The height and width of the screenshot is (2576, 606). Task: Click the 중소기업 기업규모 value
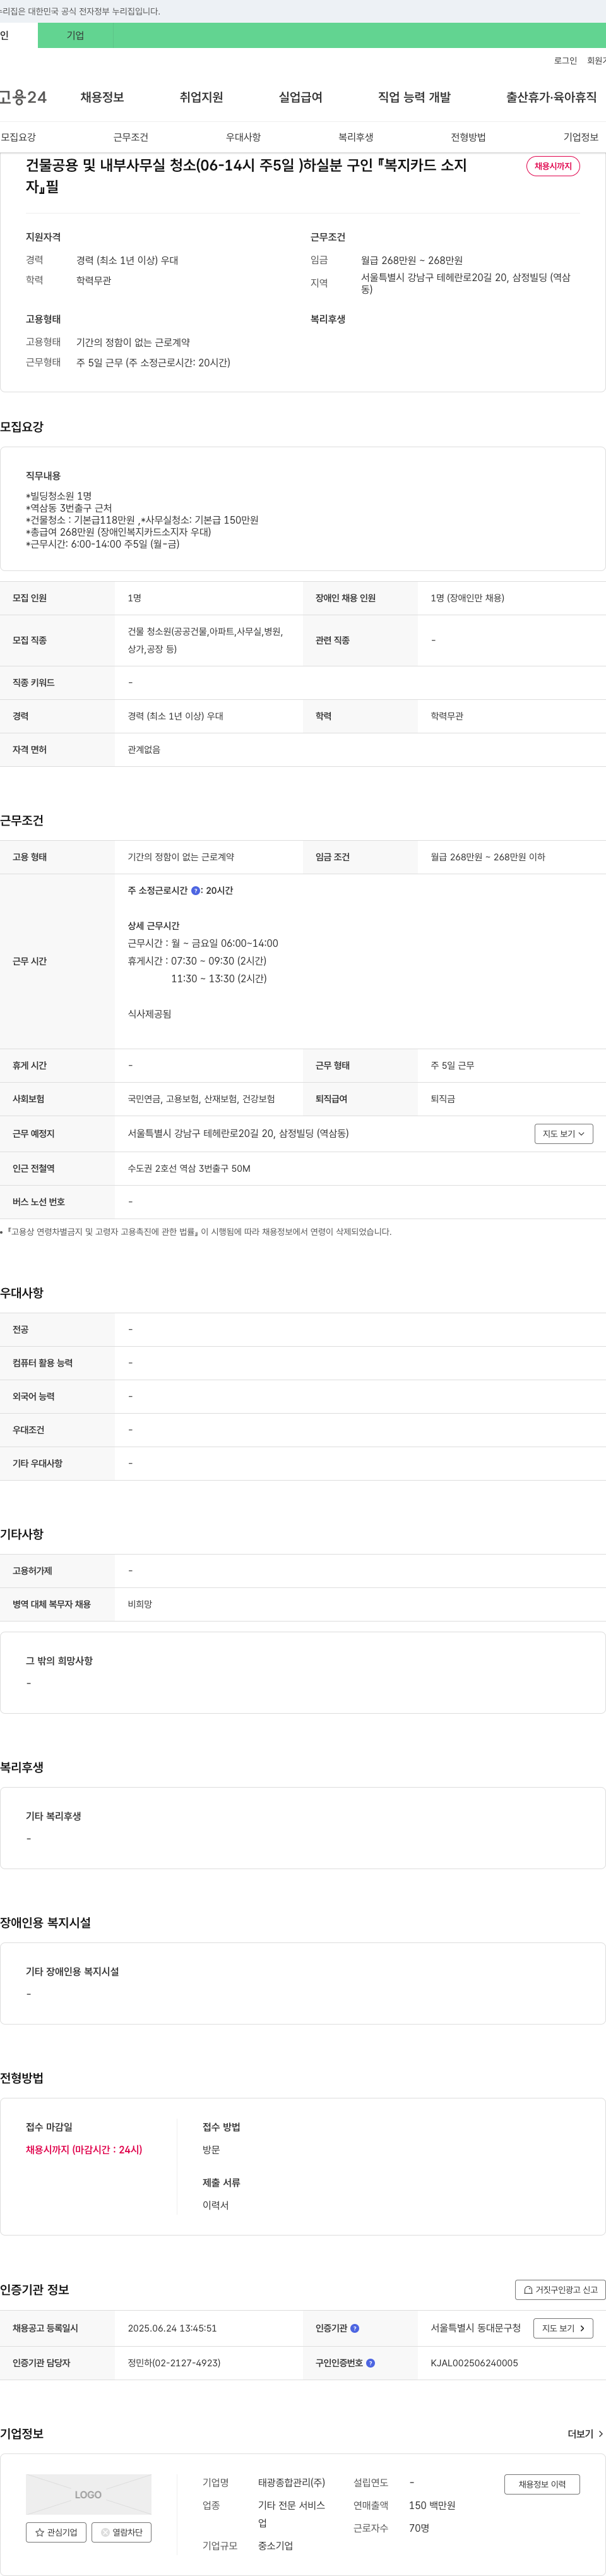pyautogui.click(x=275, y=2545)
